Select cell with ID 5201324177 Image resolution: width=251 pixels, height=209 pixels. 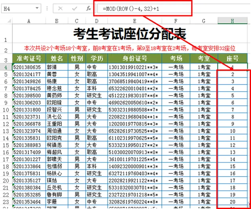coord(29,74)
